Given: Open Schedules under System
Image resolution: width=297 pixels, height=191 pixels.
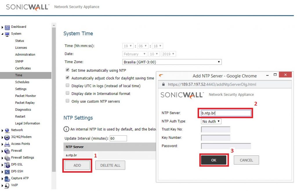Looking at the screenshot, I should (x=22, y=82).
